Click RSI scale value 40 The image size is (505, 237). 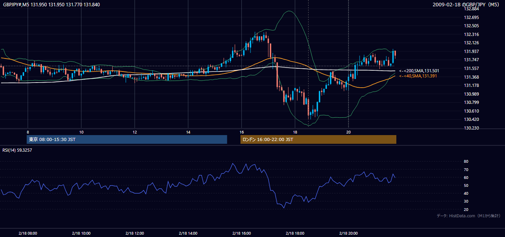coord(466,193)
